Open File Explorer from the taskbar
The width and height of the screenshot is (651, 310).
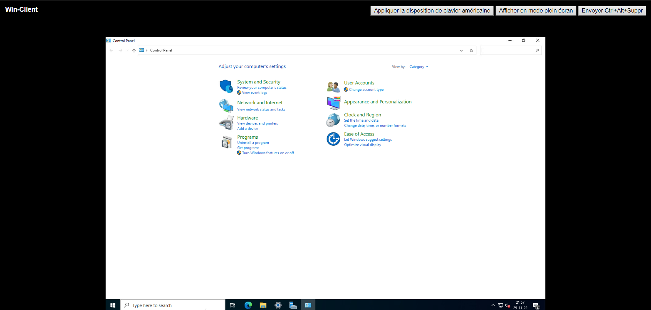coord(263,305)
